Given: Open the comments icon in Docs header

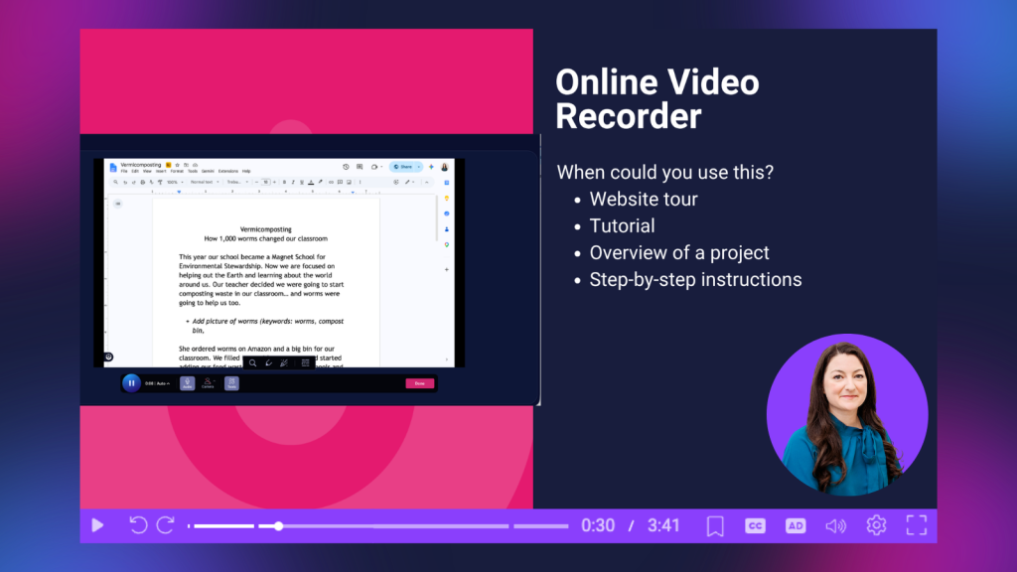Looking at the screenshot, I should pyautogui.click(x=360, y=167).
